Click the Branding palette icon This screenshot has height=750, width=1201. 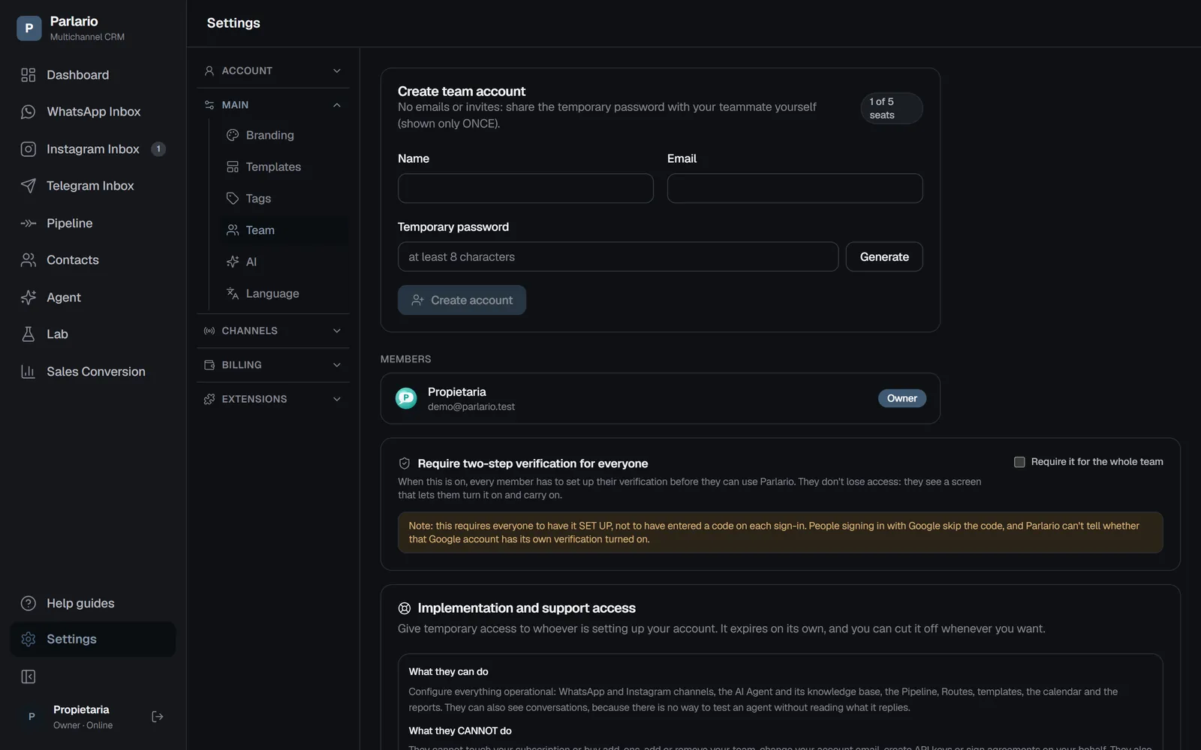pyautogui.click(x=233, y=135)
